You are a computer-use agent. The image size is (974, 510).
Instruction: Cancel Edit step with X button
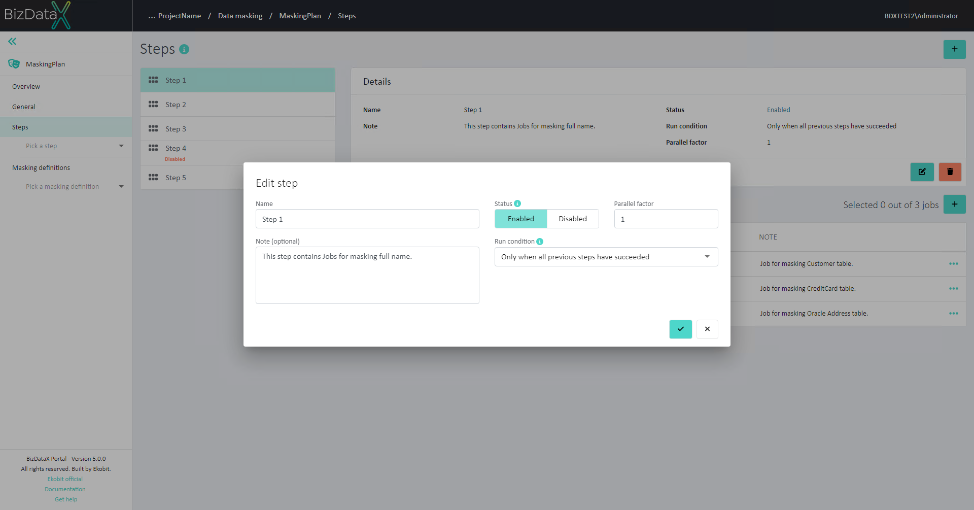[x=707, y=329]
